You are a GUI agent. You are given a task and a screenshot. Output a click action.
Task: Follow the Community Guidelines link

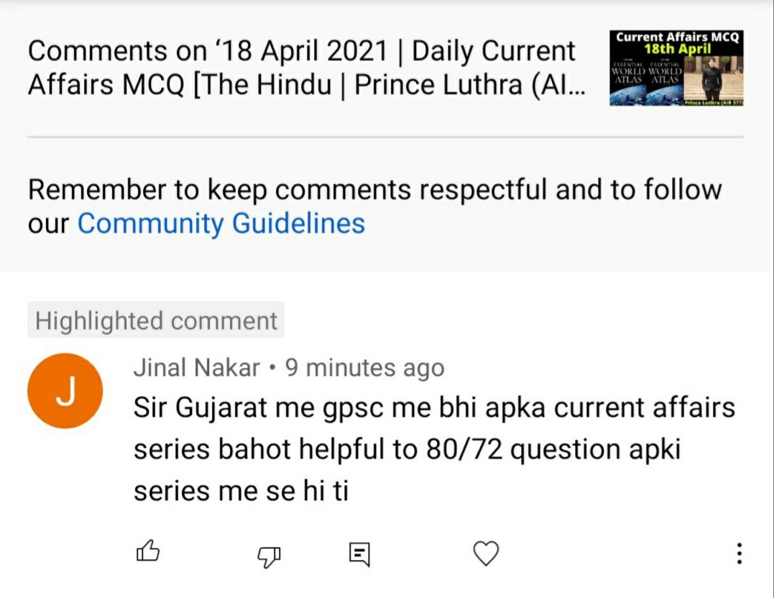coord(221,223)
